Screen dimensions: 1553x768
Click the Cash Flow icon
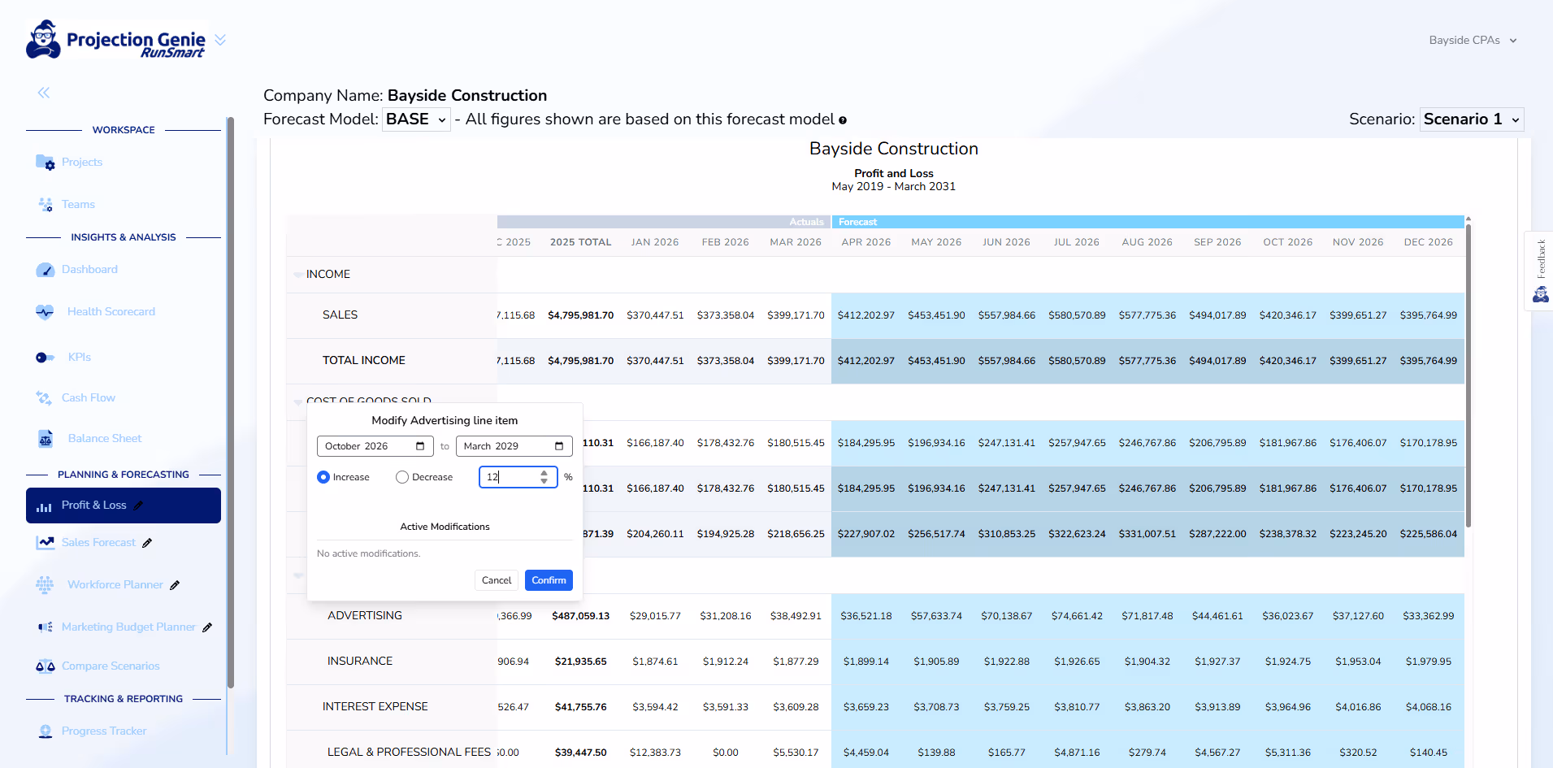44,397
